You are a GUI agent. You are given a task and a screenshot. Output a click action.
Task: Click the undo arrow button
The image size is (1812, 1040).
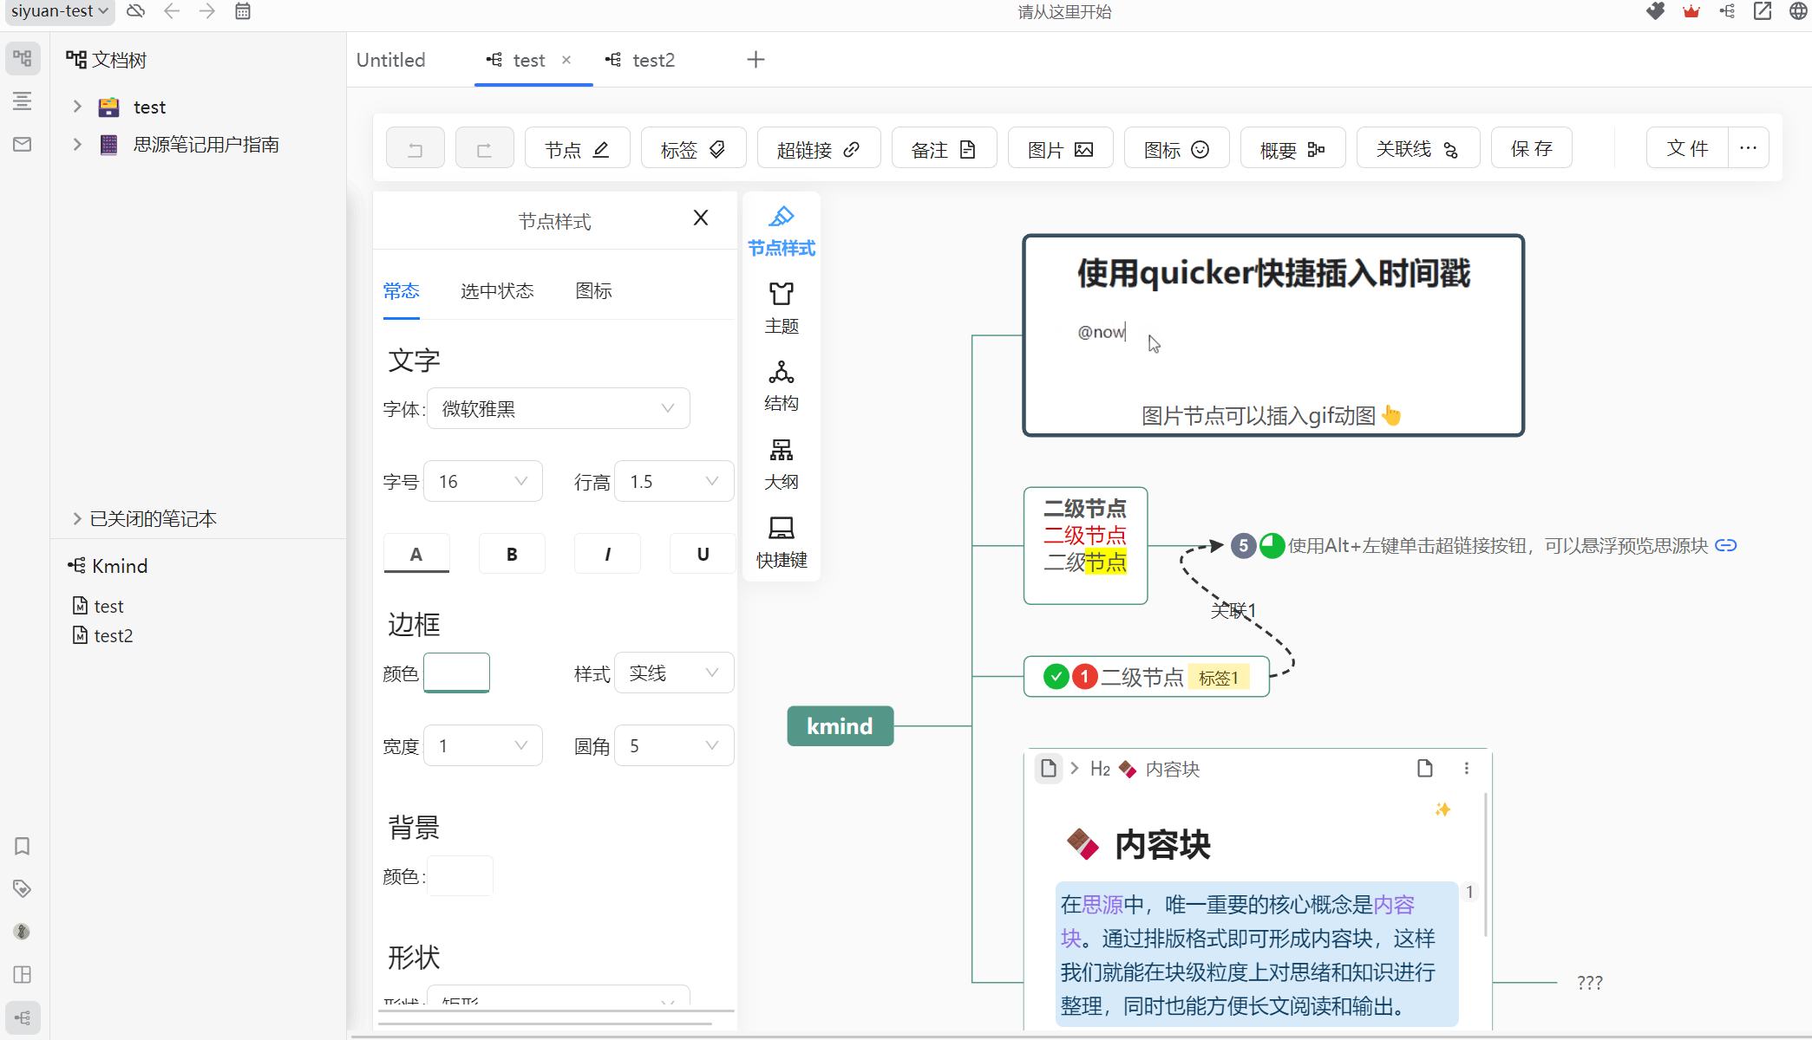click(x=415, y=149)
